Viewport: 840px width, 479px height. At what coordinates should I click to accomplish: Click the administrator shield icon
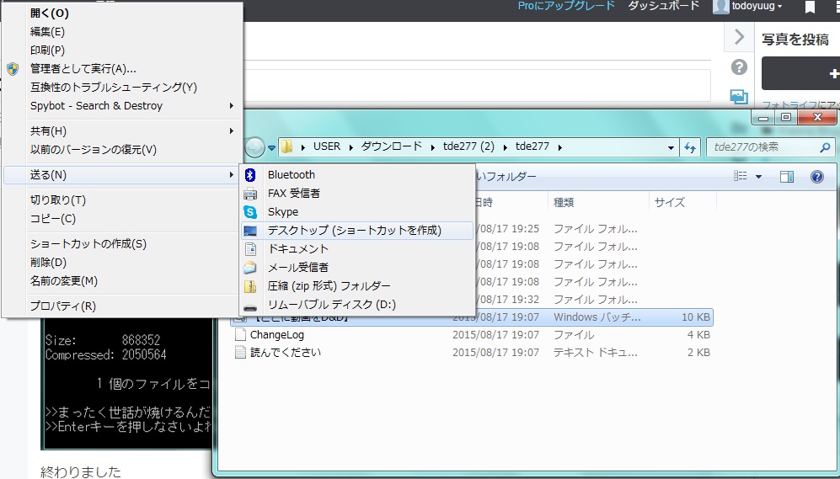pyautogui.click(x=13, y=68)
